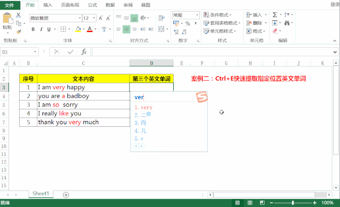This screenshot has height=207, width=340.
Task: Switch to the 插入 Insert ribbon tab
Action: [48, 5]
